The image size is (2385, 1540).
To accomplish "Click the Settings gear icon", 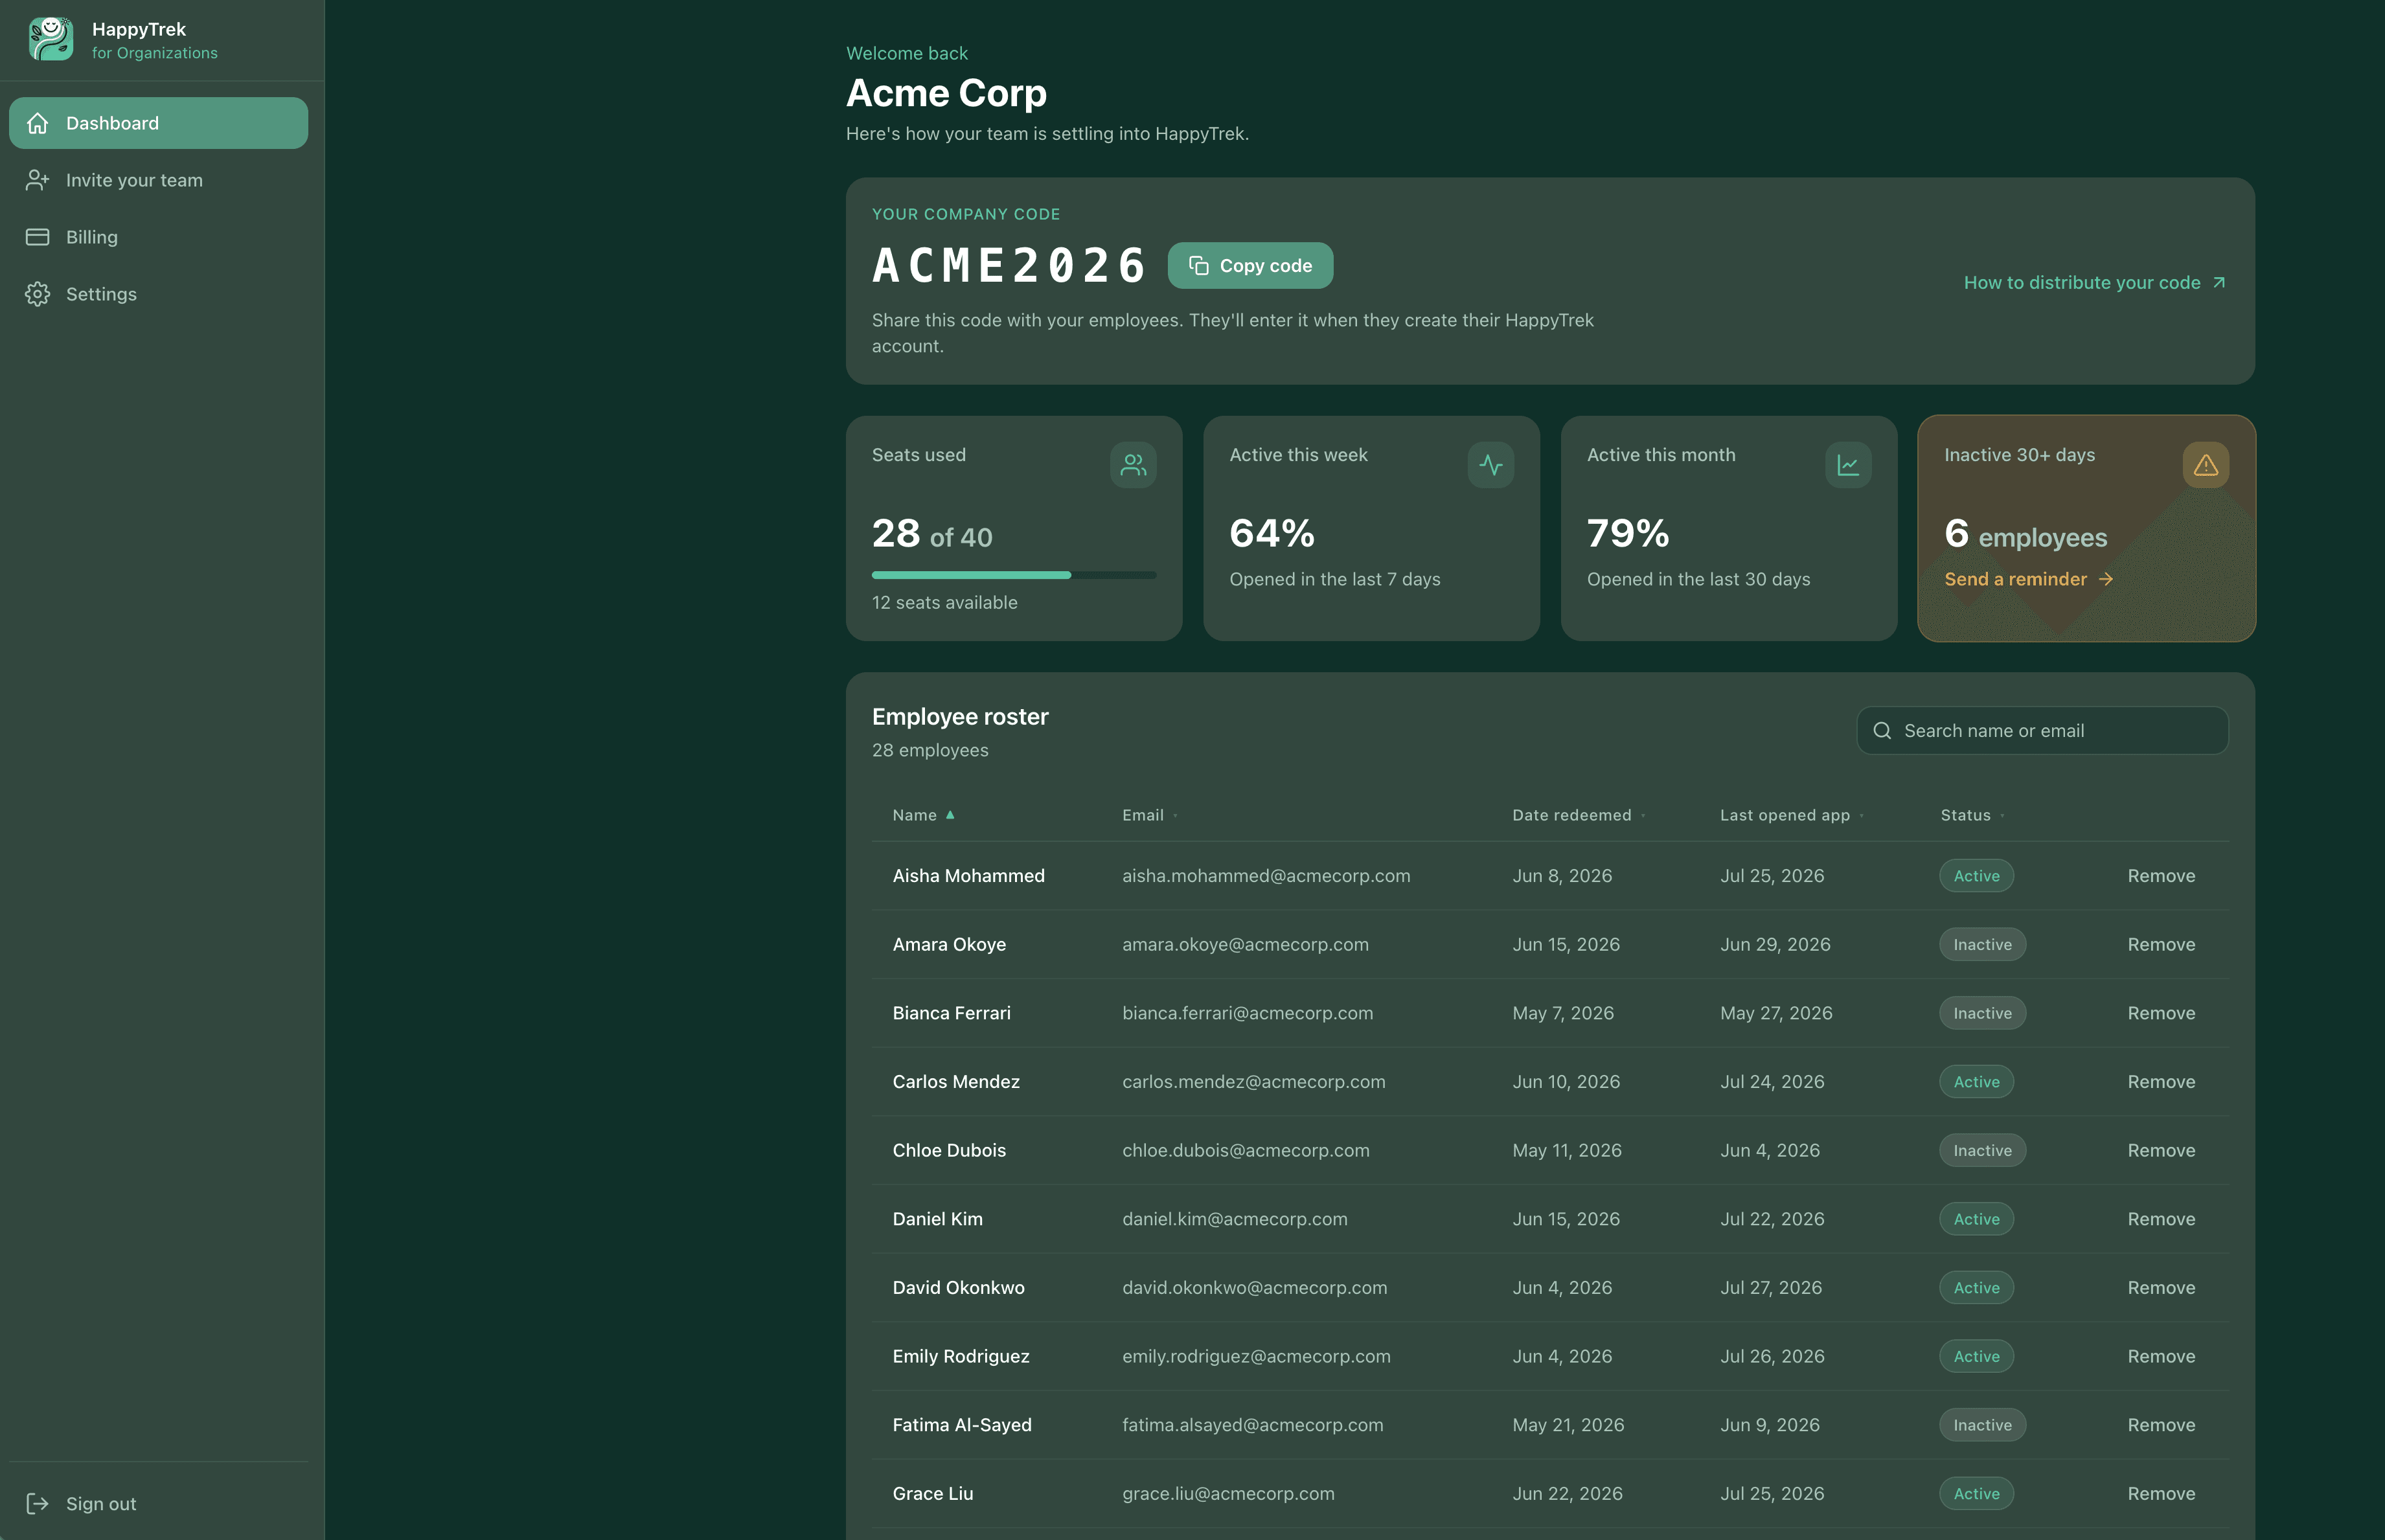I will (38, 294).
